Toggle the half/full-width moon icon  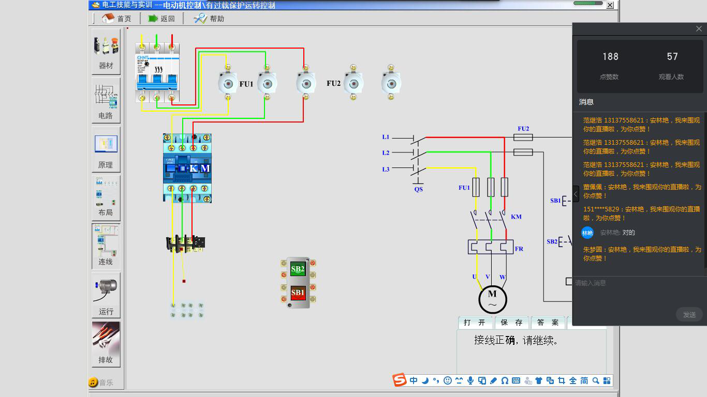pyautogui.click(x=425, y=380)
